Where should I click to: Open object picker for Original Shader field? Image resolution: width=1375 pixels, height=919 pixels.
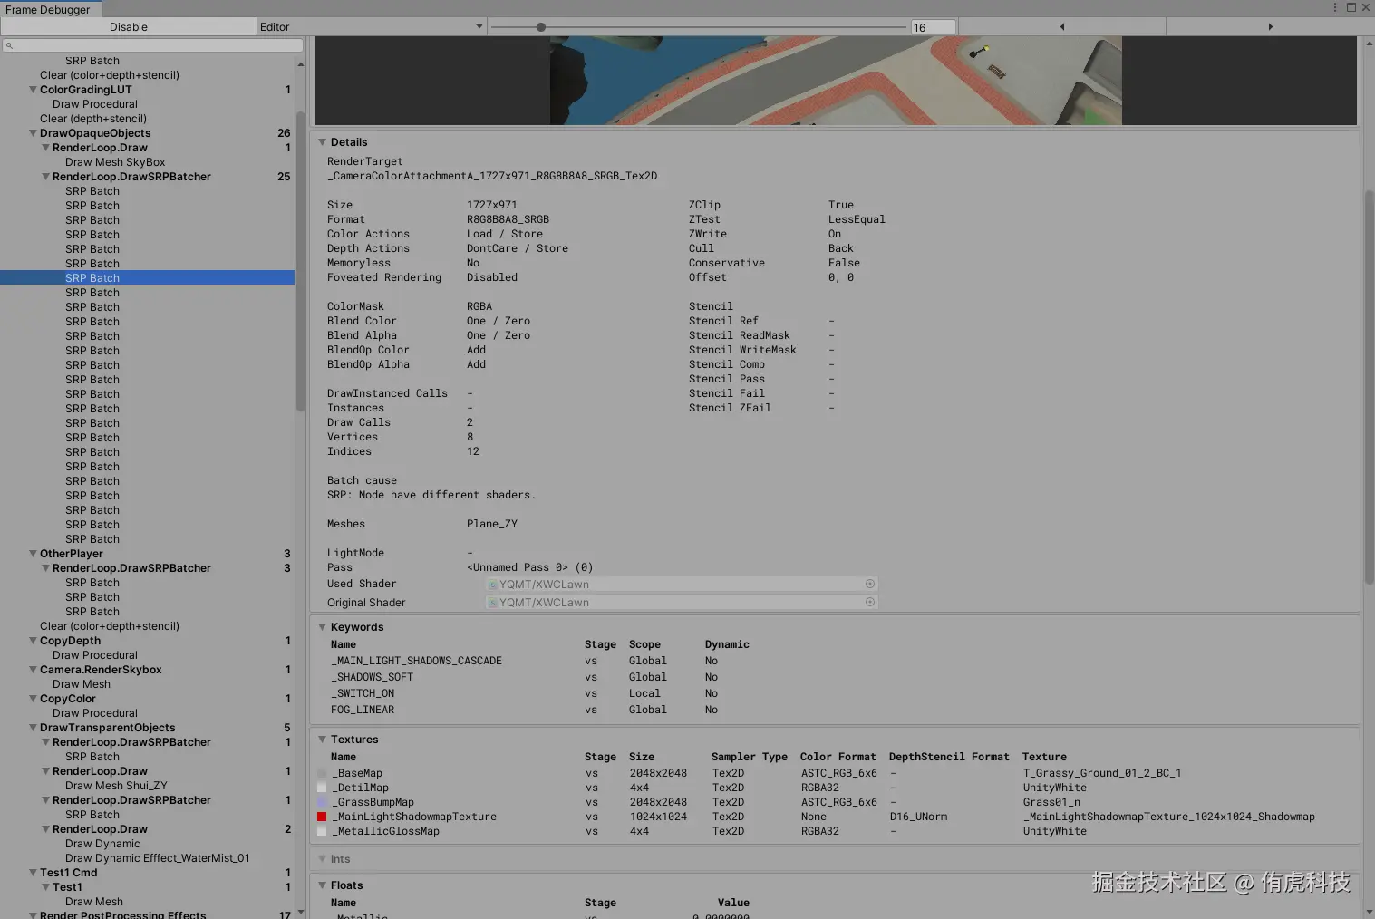pos(869,603)
